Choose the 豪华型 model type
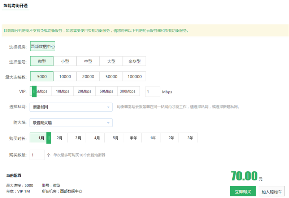Screen dimensions: 289x198 tap(134, 61)
